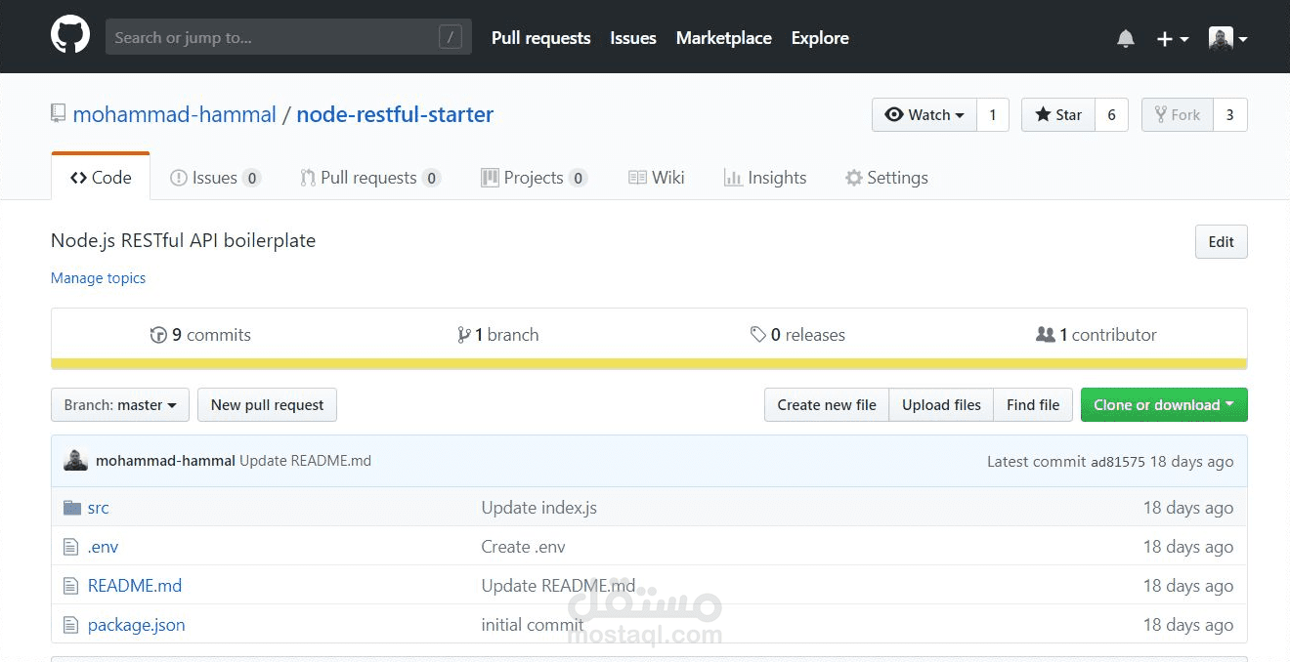Click the releases tag icon
This screenshot has height=662, width=1290.
pos(759,334)
